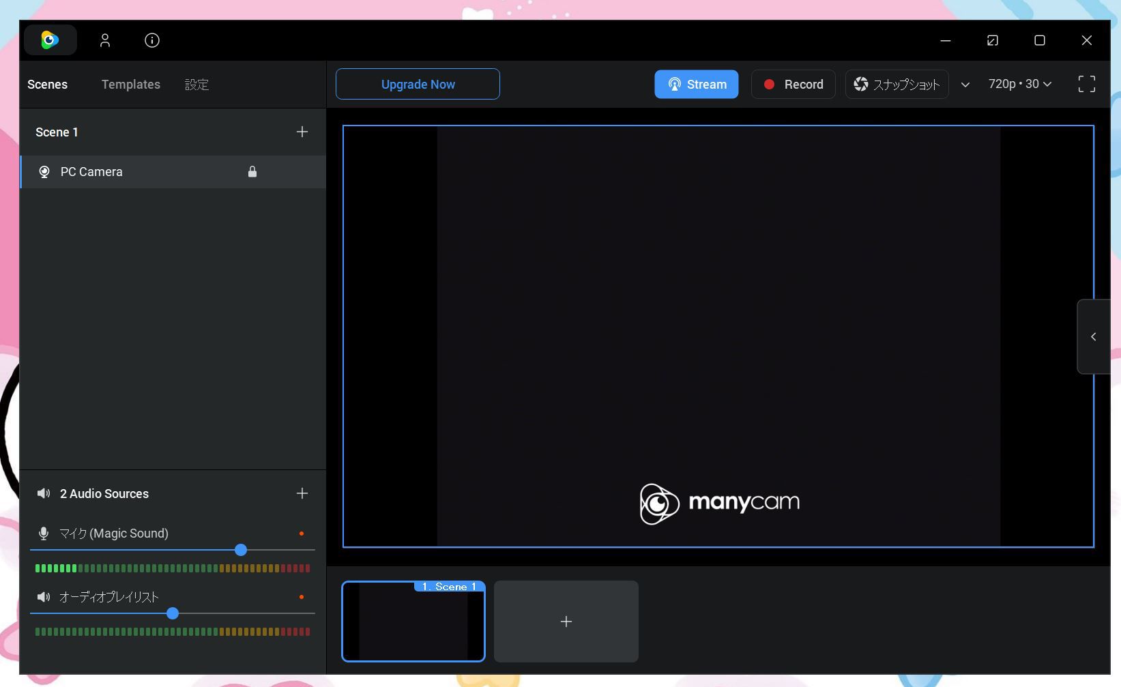Click the Scene 1 heading text

point(57,132)
